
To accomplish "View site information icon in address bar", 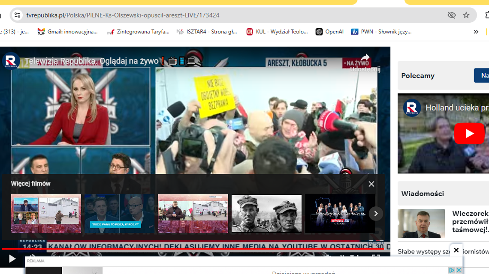I will tap(17, 15).
